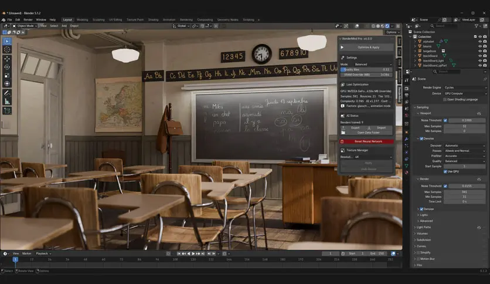
Task: Select the Transform tool
Action: 7,84
